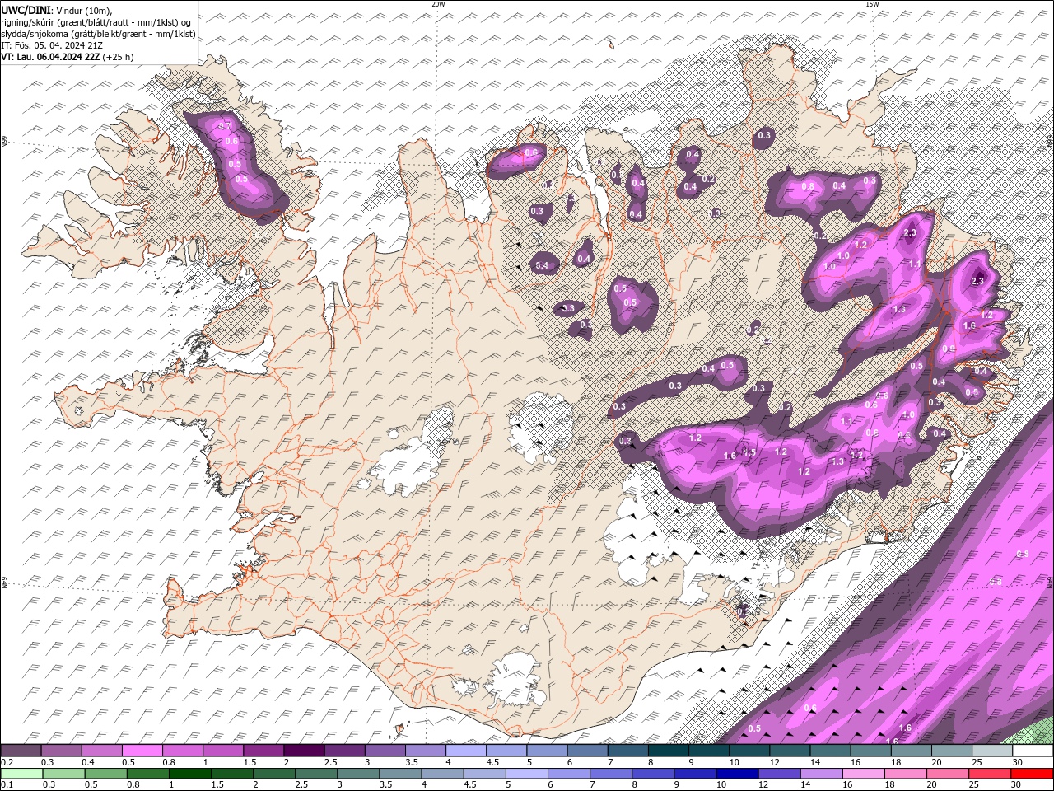The height and width of the screenshot is (791, 1054).
Task: Pick the darkest purple 2 snow-scale swatch
Action: [304, 751]
